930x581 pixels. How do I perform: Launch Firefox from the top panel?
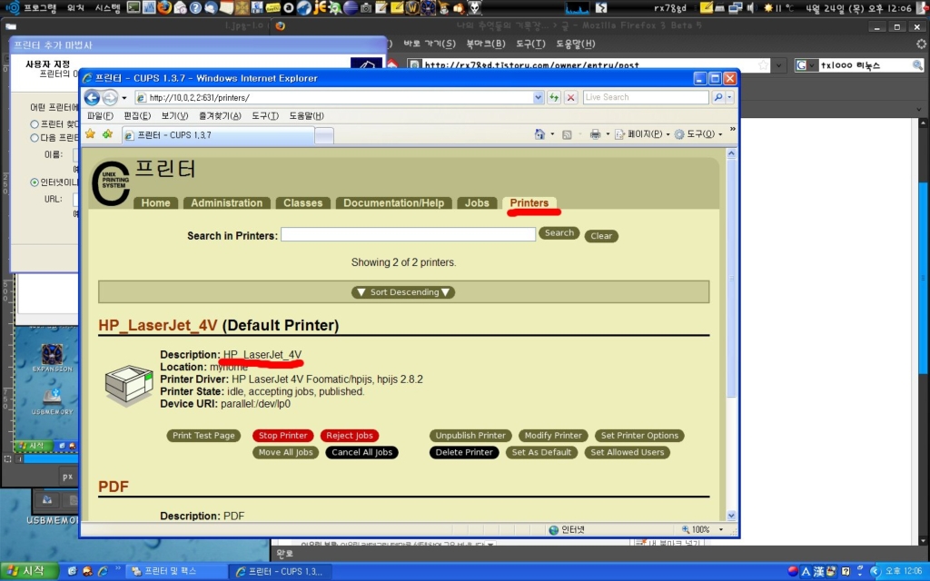[x=165, y=7]
